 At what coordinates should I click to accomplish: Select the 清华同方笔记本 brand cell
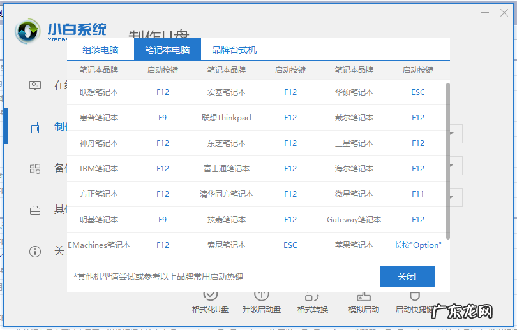point(227,194)
